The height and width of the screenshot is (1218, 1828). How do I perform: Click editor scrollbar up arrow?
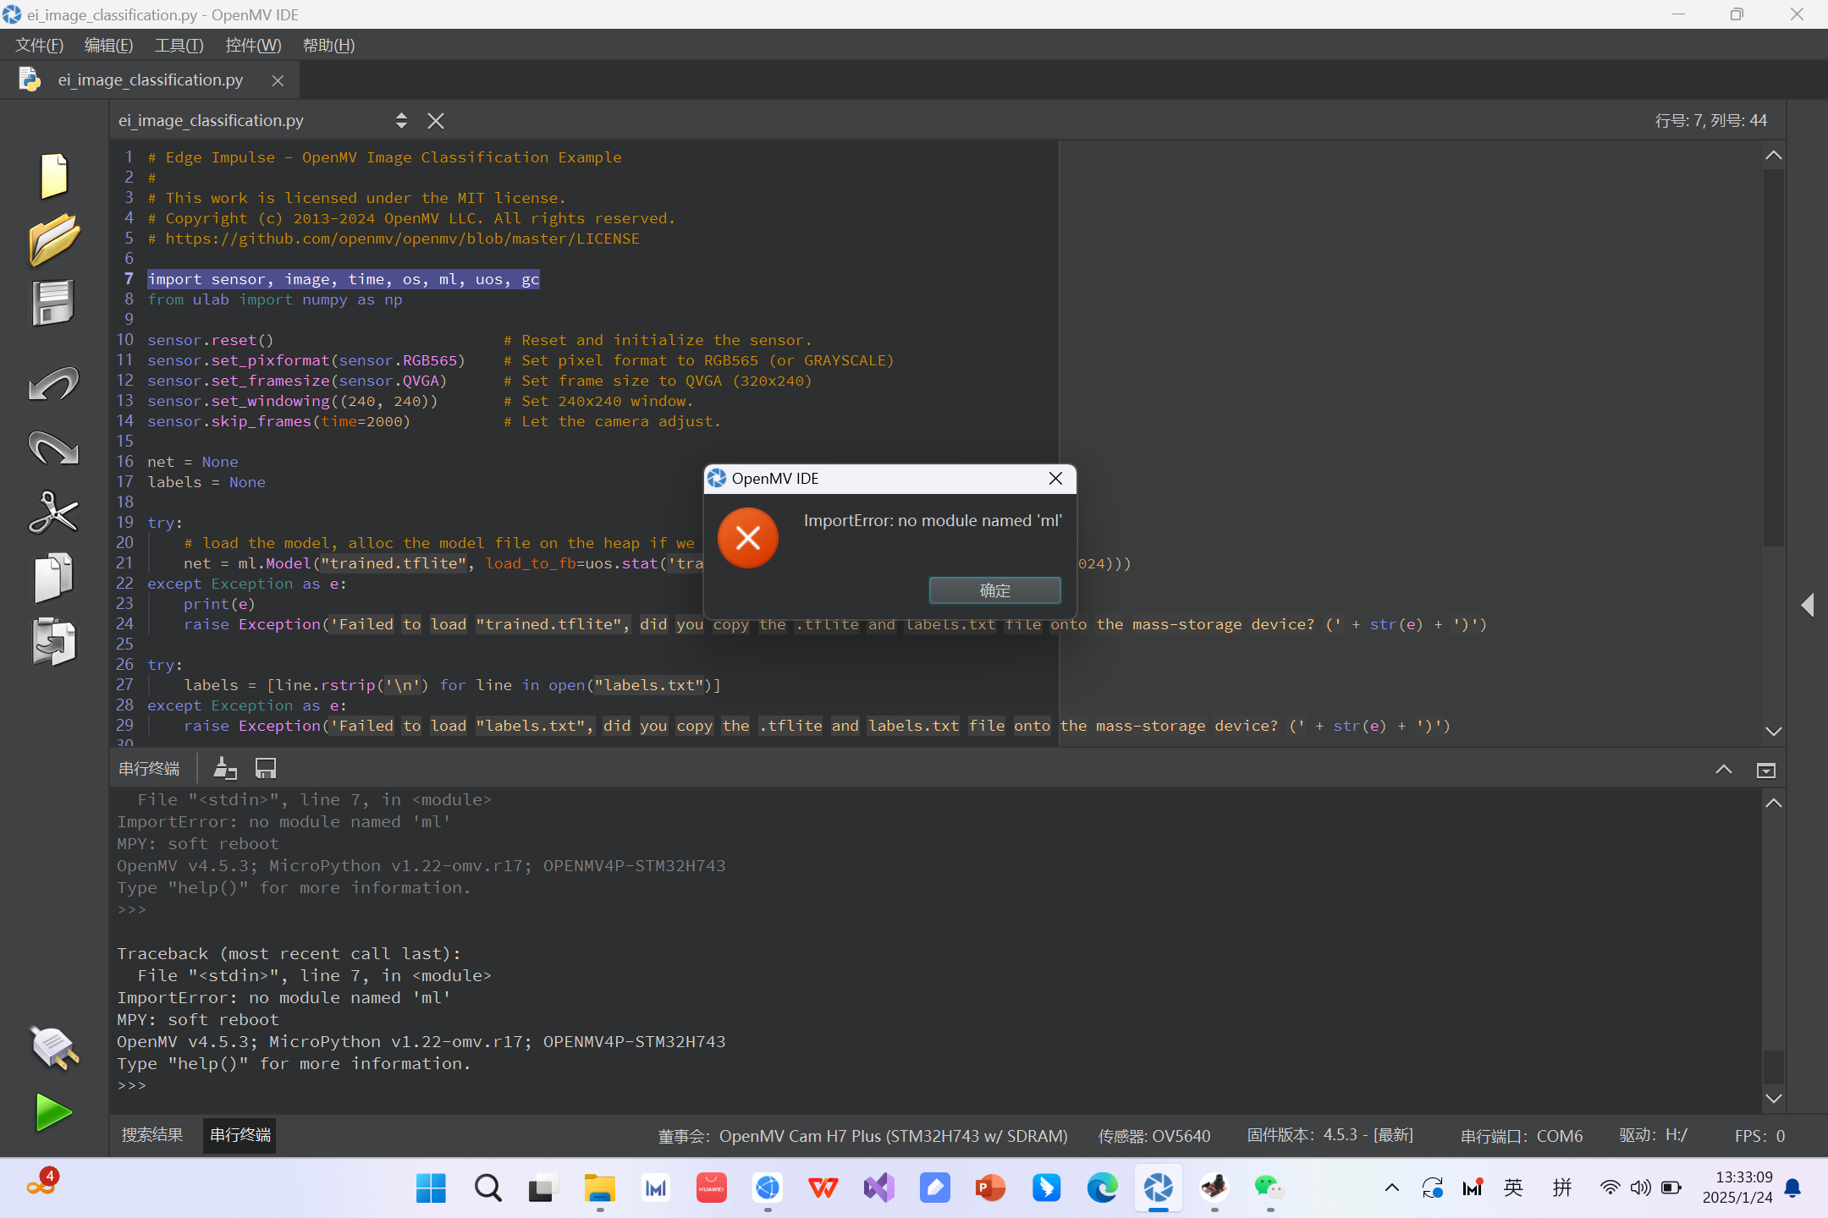click(x=1774, y=156)
